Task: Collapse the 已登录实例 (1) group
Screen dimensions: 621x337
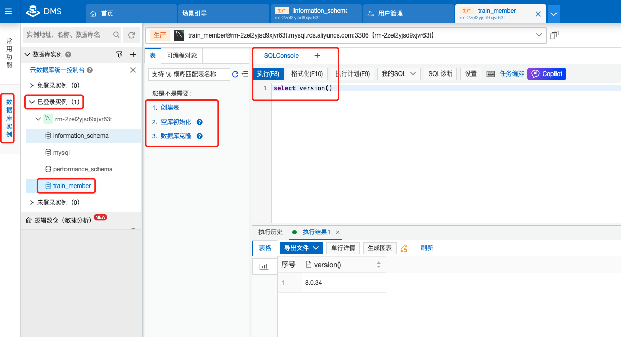Action: (x=32, y=102)
